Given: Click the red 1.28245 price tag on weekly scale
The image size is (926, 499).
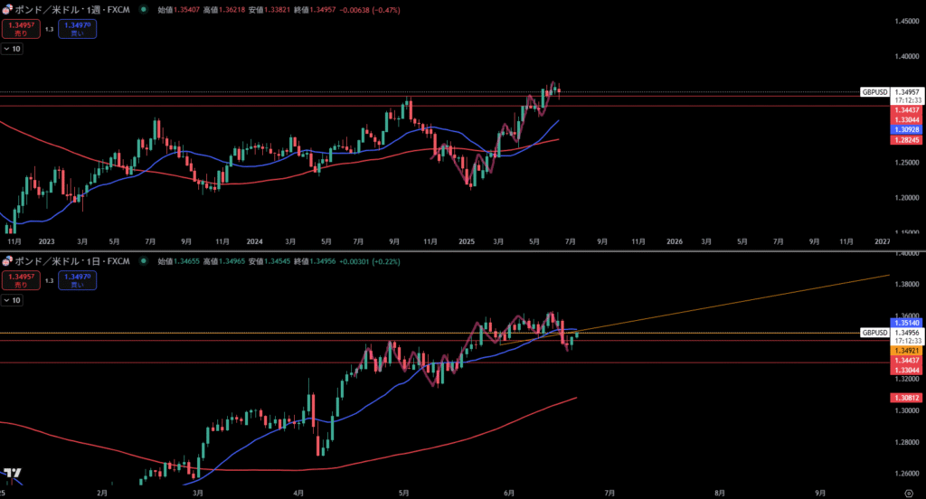Looking at the screenshot, I should (906, 140).
